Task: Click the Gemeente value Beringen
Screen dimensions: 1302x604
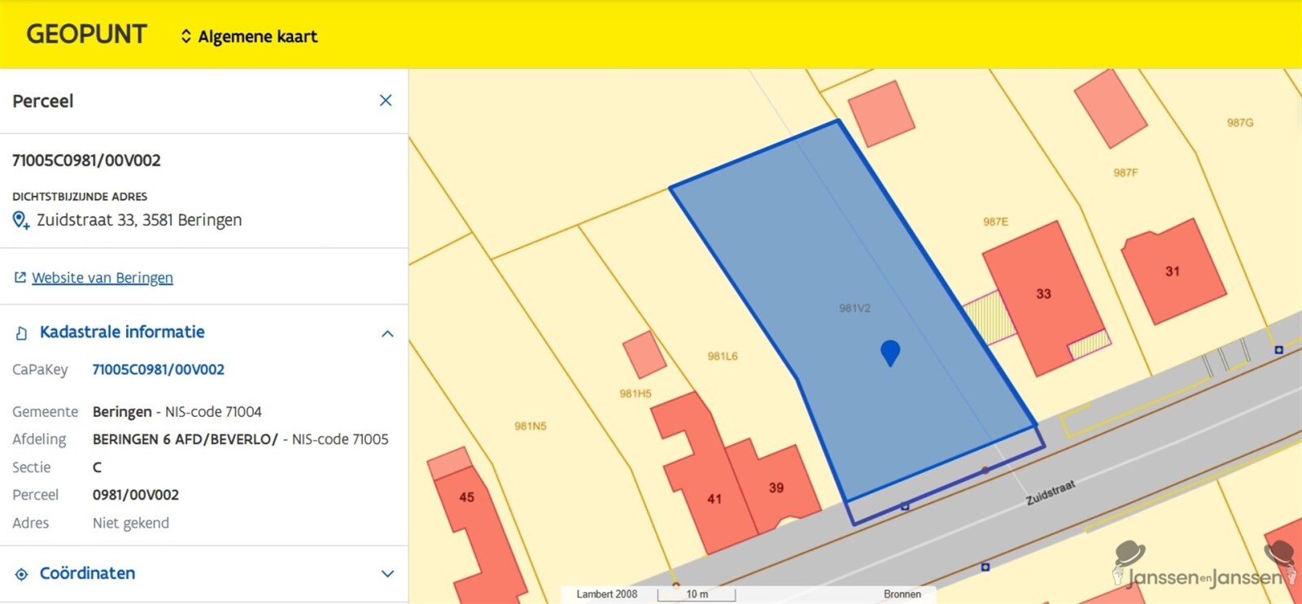Action: click(122, 412)
